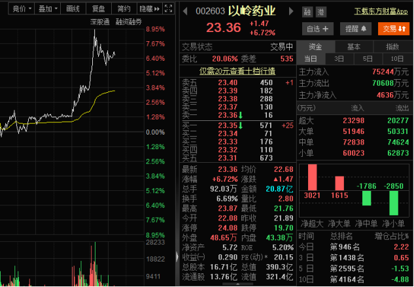Collapse side panel with divider arrow

click(177, 257)
